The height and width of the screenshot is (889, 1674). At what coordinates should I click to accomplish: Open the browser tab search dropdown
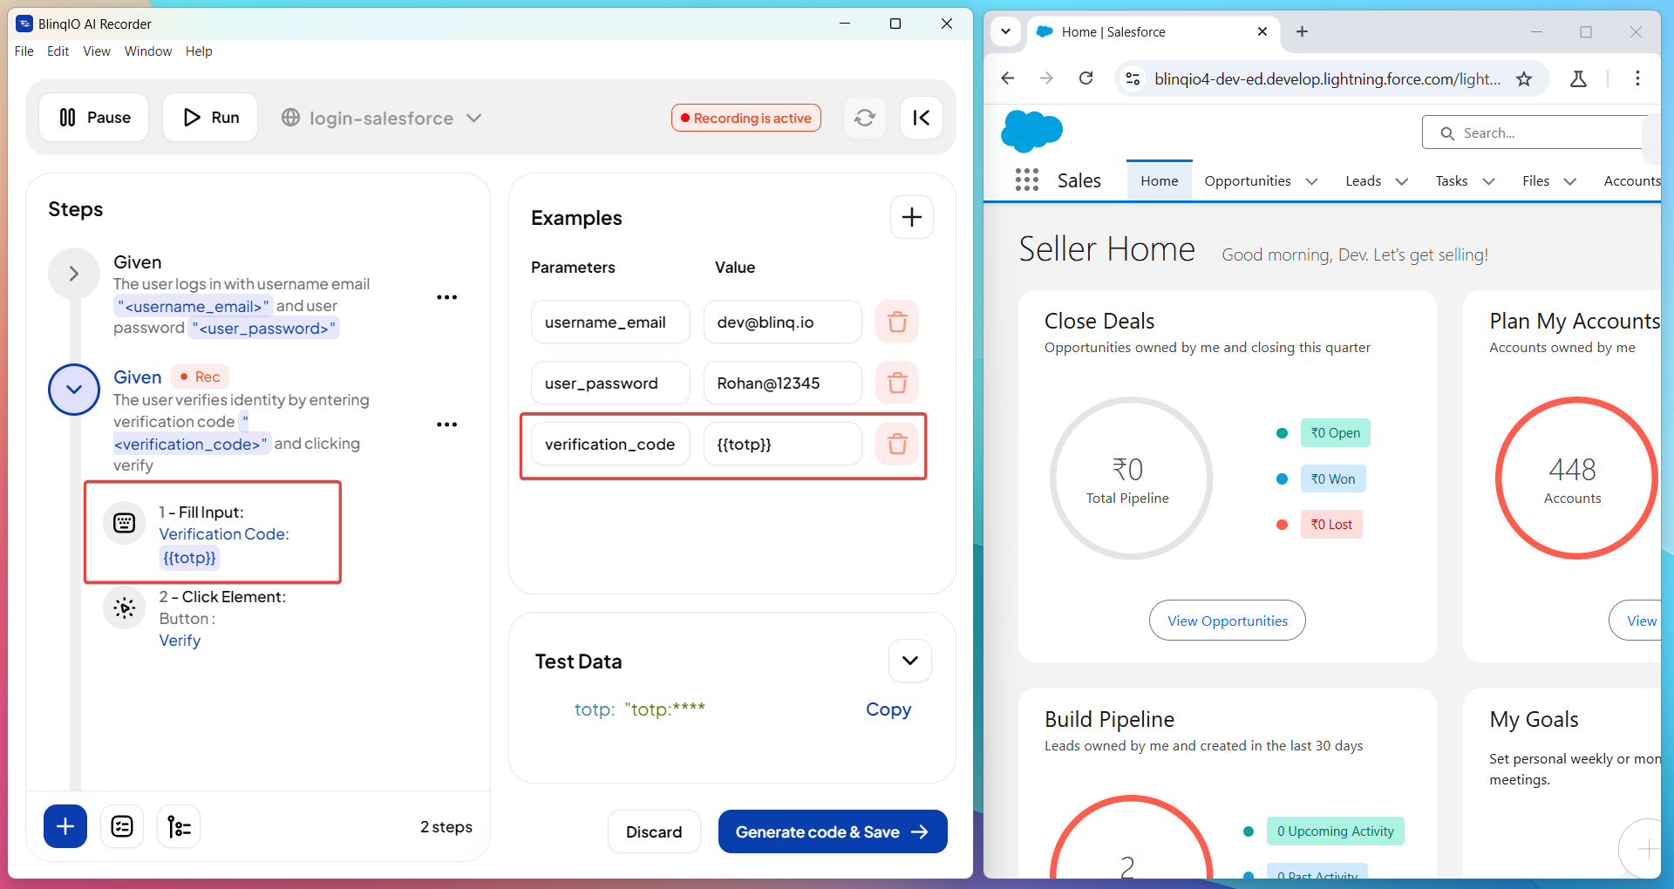point(1005,31)
